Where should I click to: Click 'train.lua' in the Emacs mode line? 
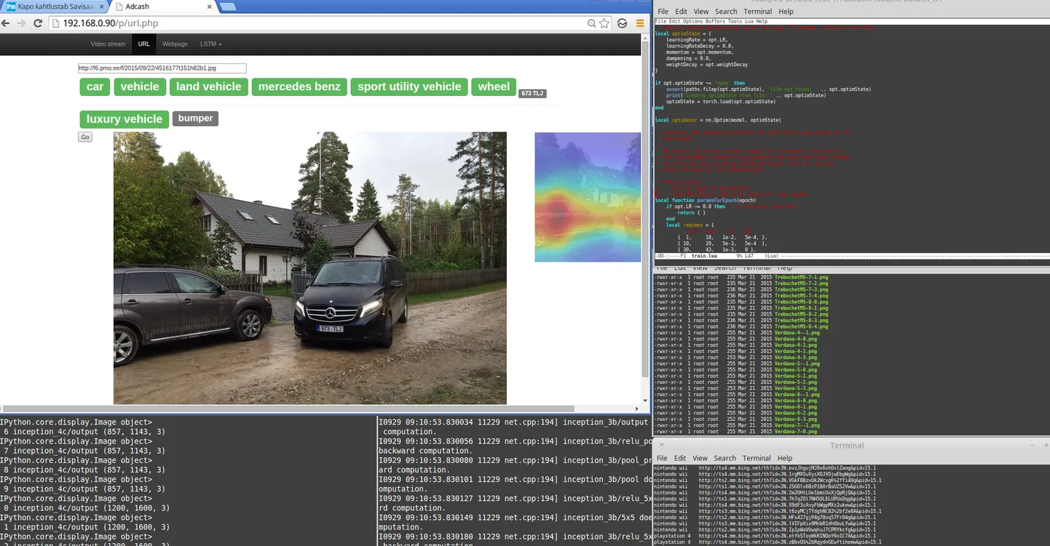[704, 256]
